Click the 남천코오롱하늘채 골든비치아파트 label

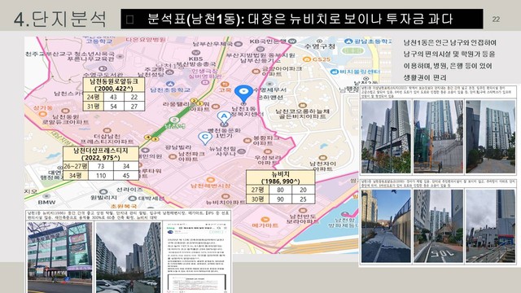(302, 114)
